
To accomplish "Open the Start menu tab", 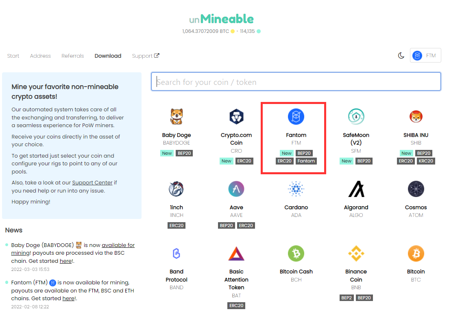I will (x=13, y=56).
